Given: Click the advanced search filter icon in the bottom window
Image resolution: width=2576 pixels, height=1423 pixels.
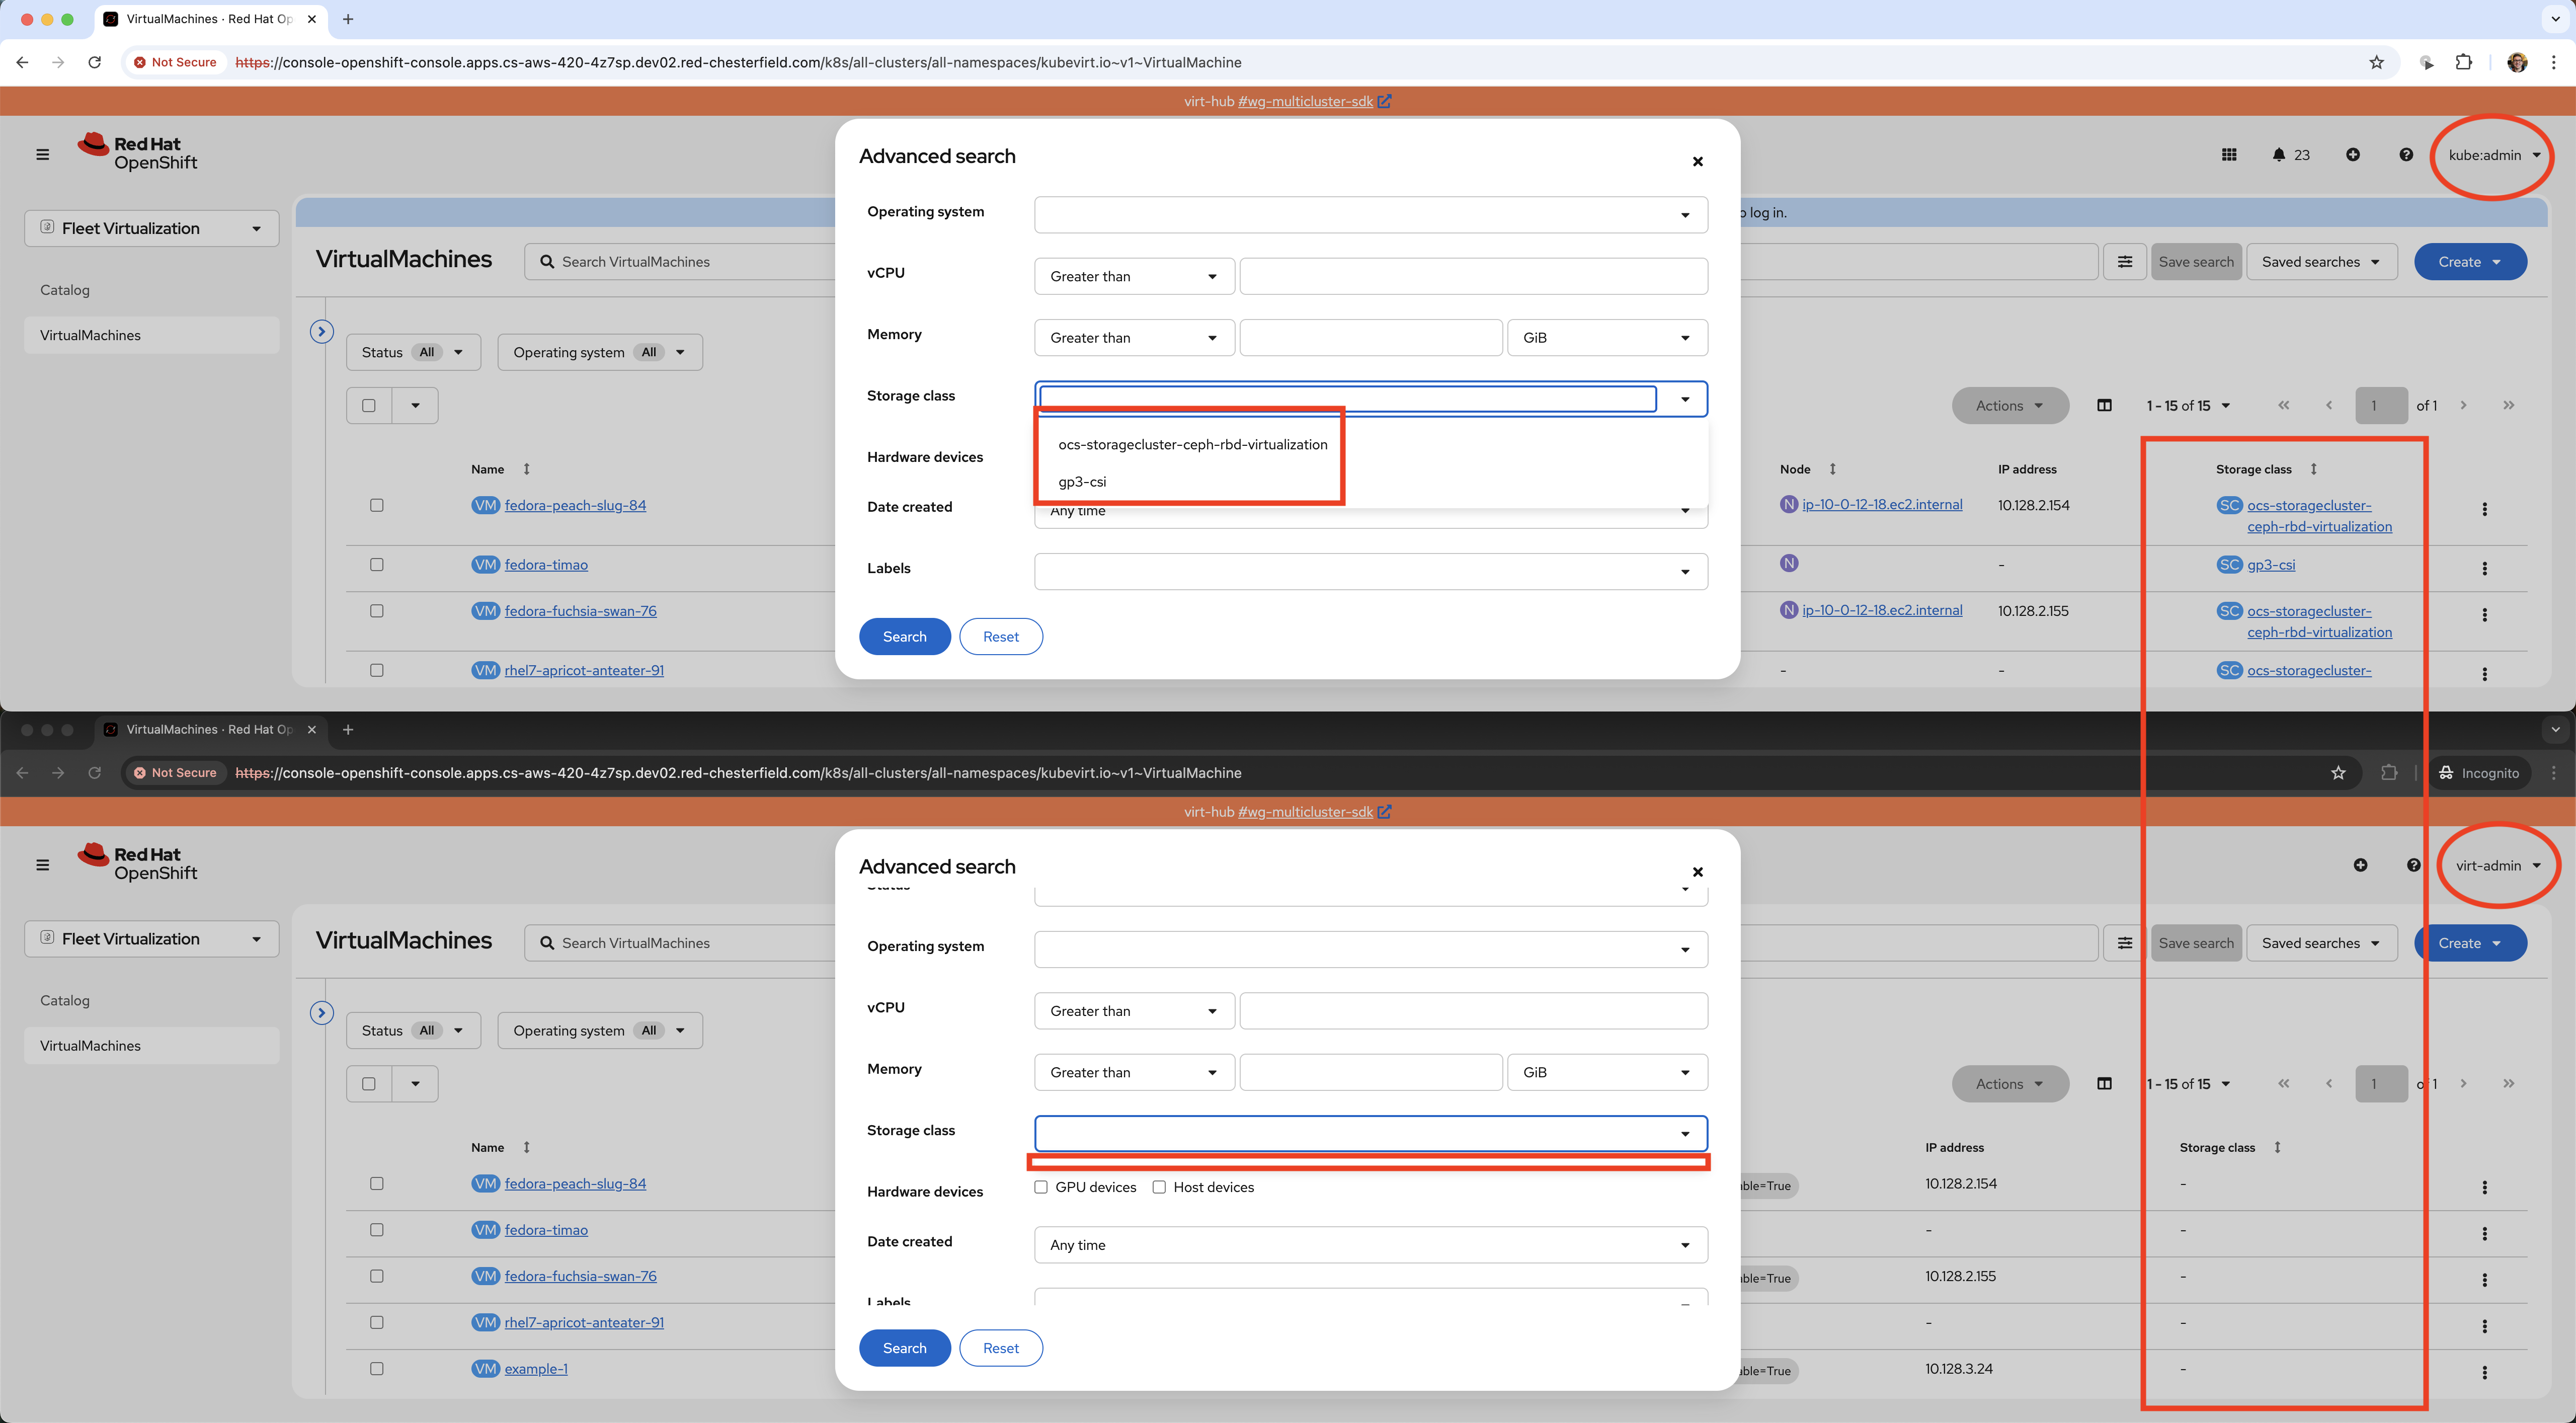Looking at the screenshot, I should tap(2124, 943).
